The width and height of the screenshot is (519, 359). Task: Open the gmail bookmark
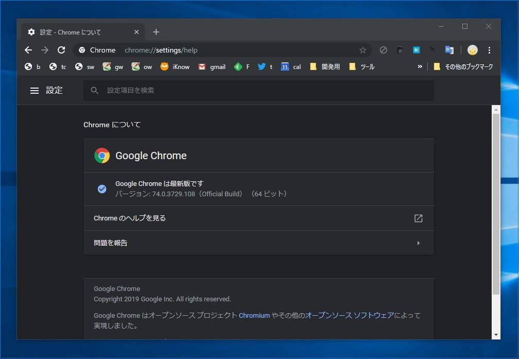click(x=212, y=66)
